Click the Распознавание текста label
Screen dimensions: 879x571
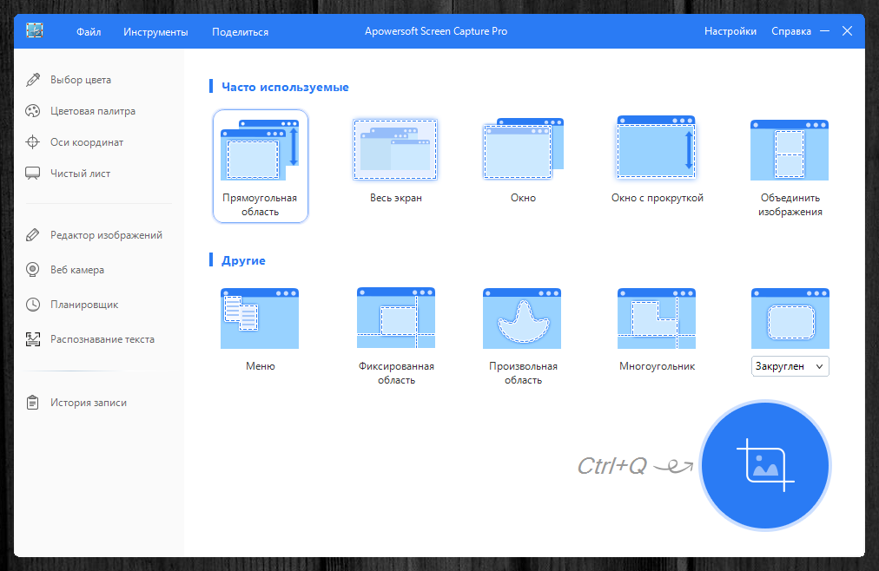coord(102,339)
